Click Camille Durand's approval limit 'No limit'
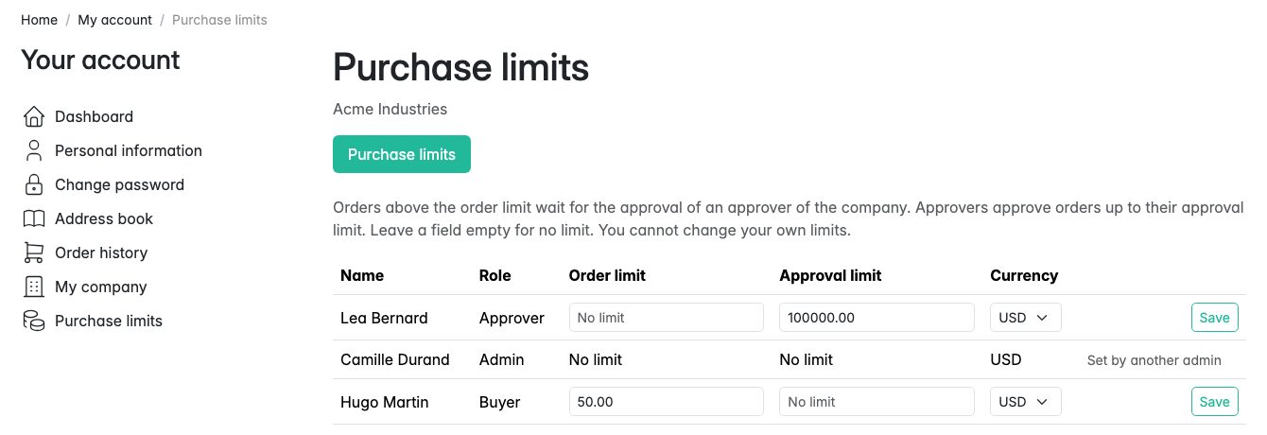1267x435 pixels. [807, 360]
